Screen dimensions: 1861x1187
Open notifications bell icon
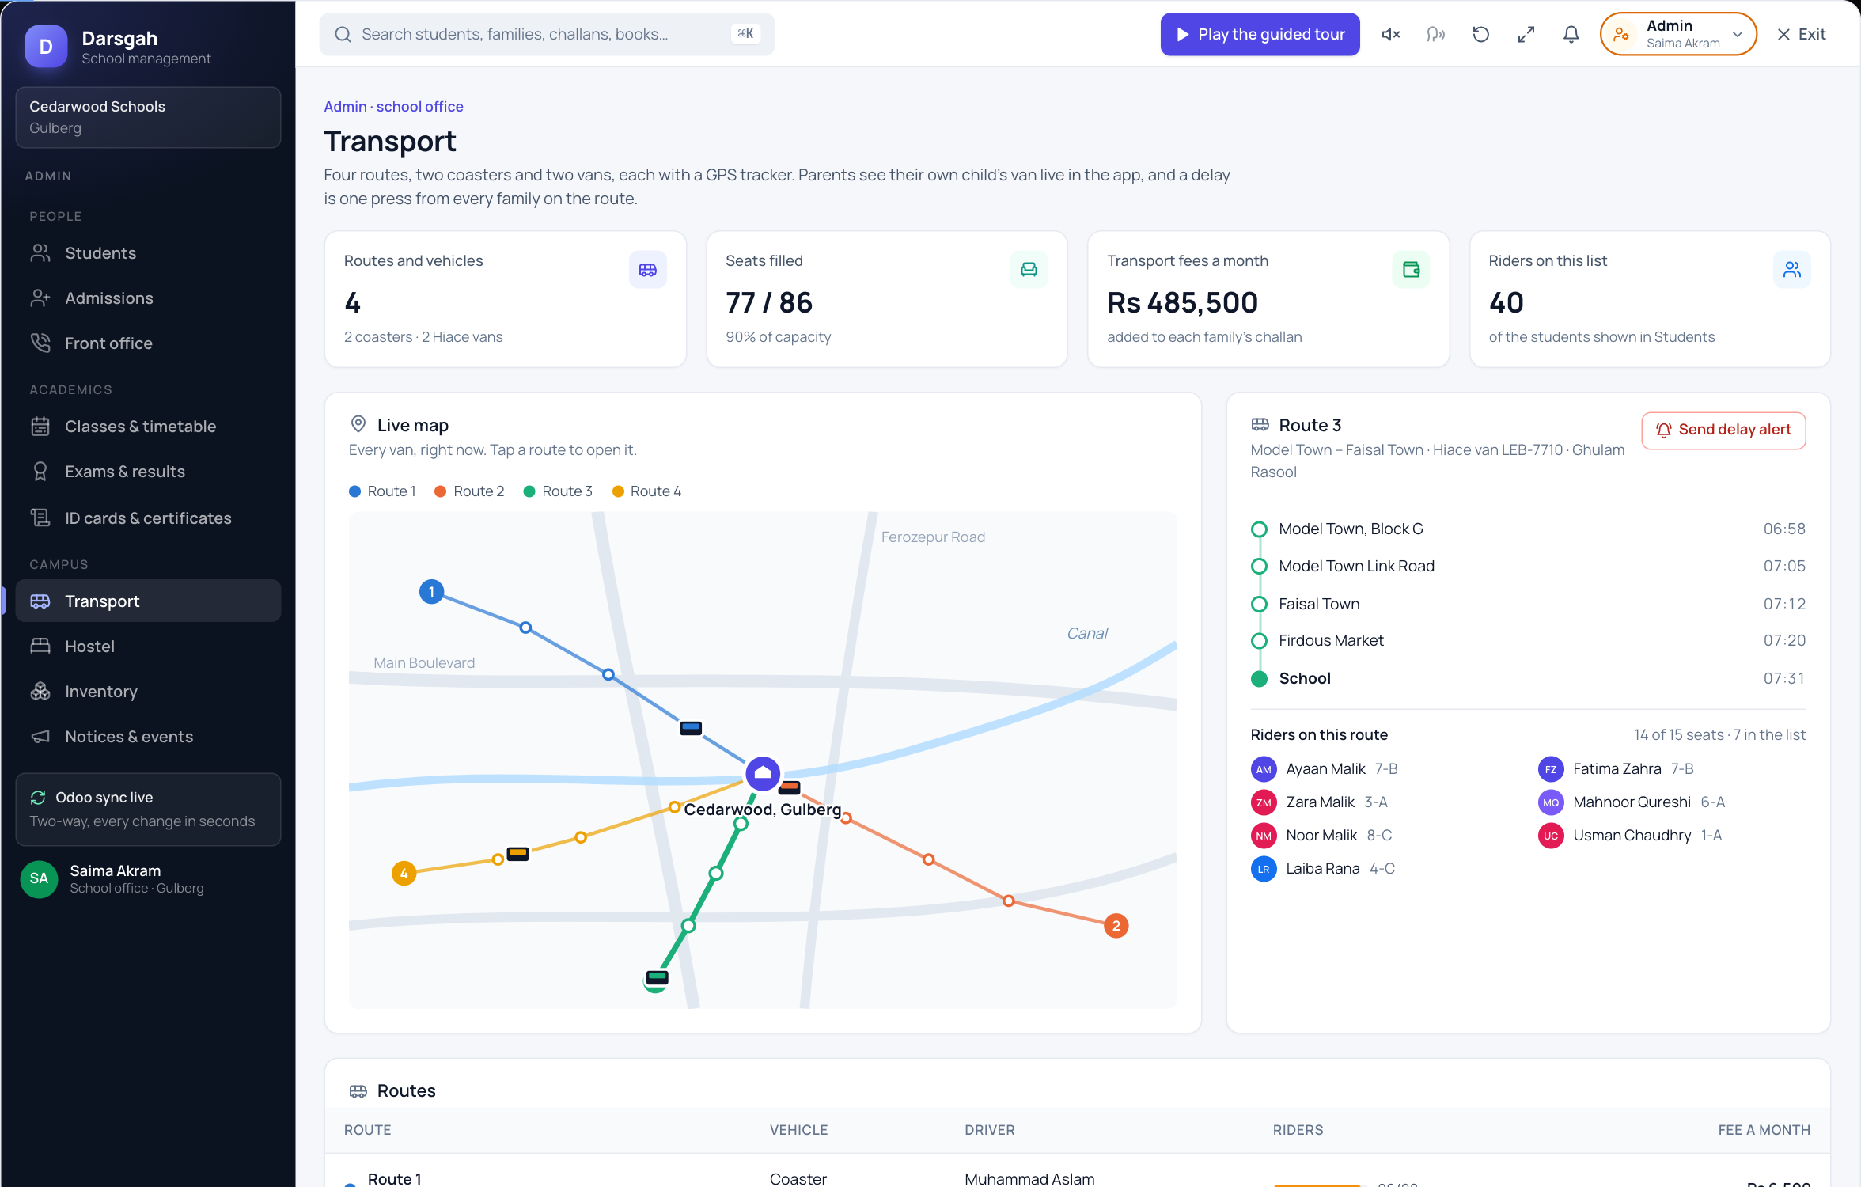1571,34
